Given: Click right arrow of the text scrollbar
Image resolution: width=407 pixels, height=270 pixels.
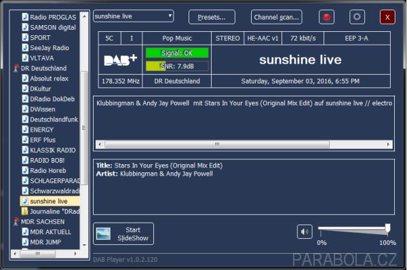Looking at the screenshot, I should [388, 144].
